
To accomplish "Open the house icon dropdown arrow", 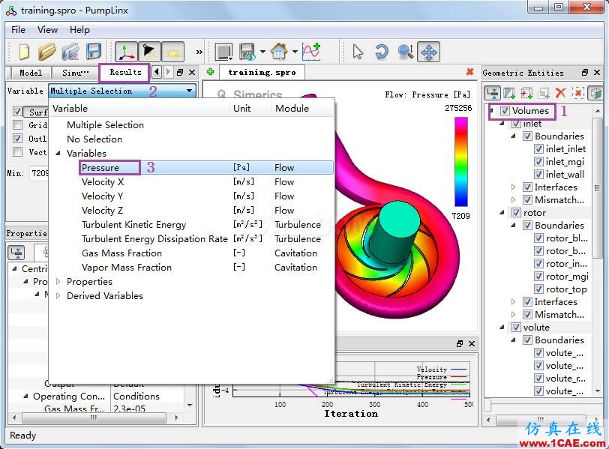I will [x=295, y=52].
